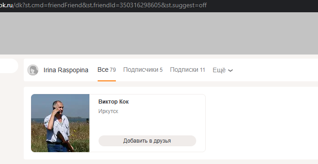The height and width of the screenshot is (164, 318).
Task: Click empty space in Виктор Кок card
Action: point(148,124)
